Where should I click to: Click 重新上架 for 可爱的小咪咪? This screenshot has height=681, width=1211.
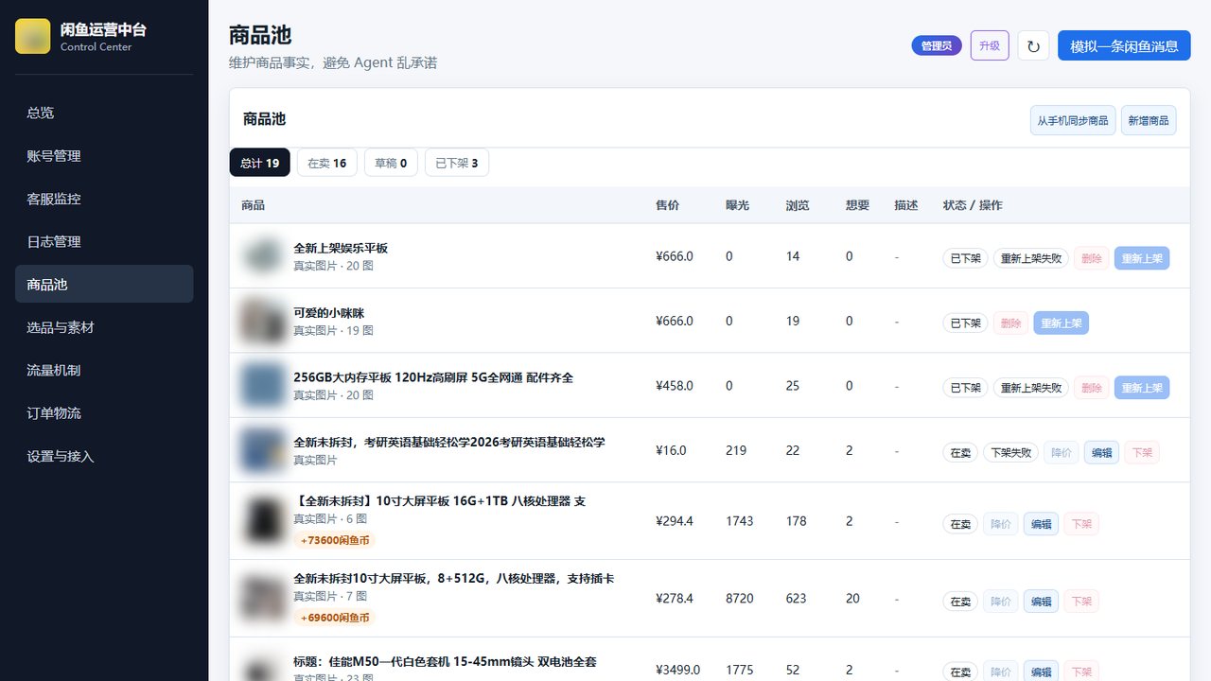1062,323
